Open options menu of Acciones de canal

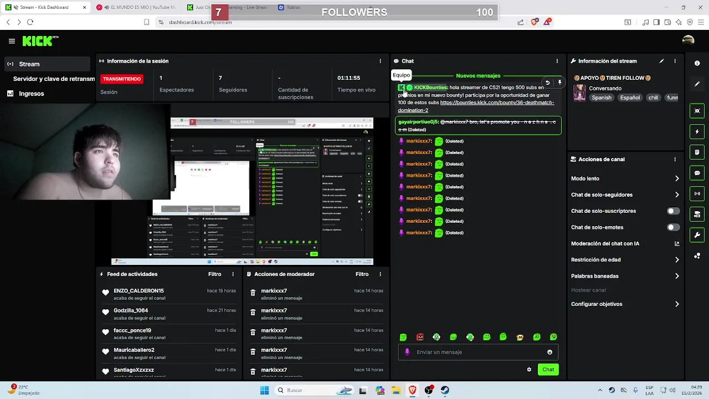[x=675, y=159]
